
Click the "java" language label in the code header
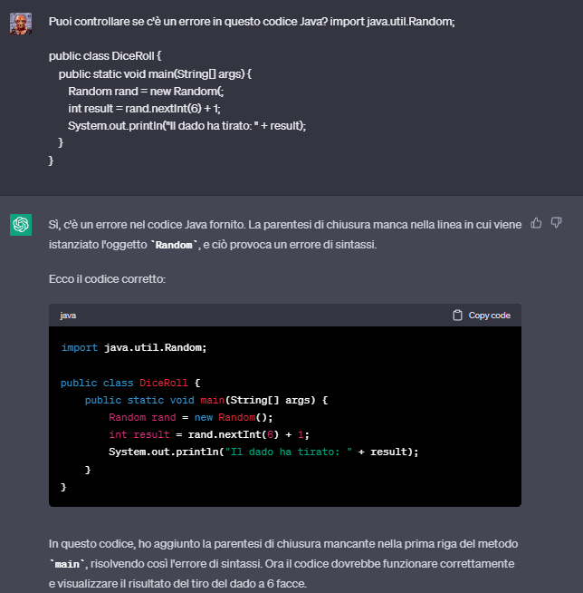[68, 316]
